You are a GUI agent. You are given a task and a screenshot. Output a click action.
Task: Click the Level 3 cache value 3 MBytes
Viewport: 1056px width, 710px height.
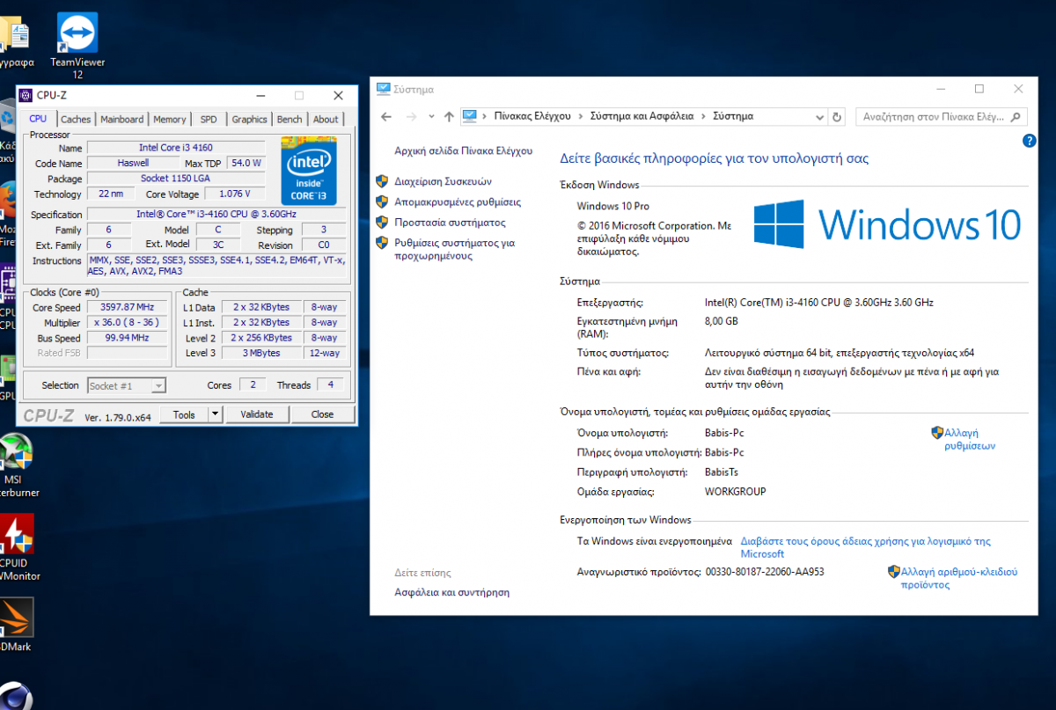coord(262,353)
